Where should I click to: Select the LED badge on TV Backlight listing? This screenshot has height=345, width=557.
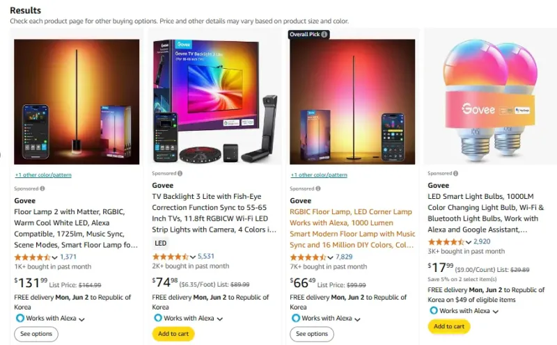click(x=160, y=243)
